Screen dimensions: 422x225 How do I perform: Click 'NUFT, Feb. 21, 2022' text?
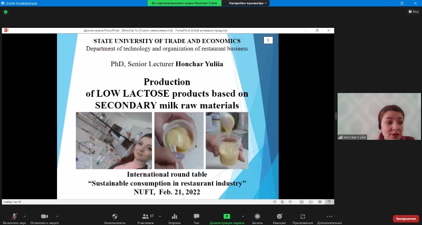(167, 192)
